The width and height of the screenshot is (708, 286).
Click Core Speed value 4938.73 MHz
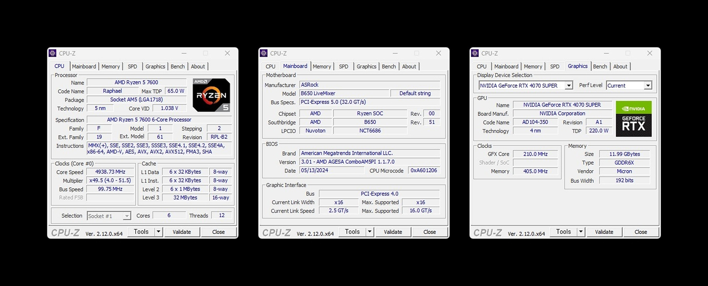110,172
